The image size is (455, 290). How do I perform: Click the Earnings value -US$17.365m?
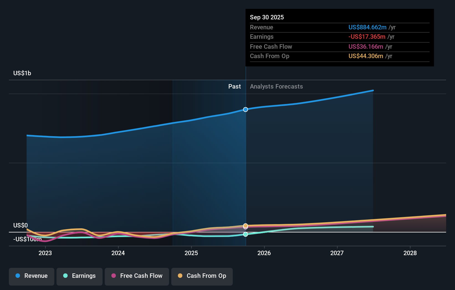[367, 37]
